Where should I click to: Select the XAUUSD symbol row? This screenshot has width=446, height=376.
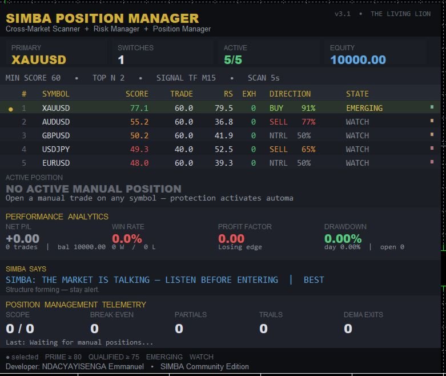tap(220, 107)
